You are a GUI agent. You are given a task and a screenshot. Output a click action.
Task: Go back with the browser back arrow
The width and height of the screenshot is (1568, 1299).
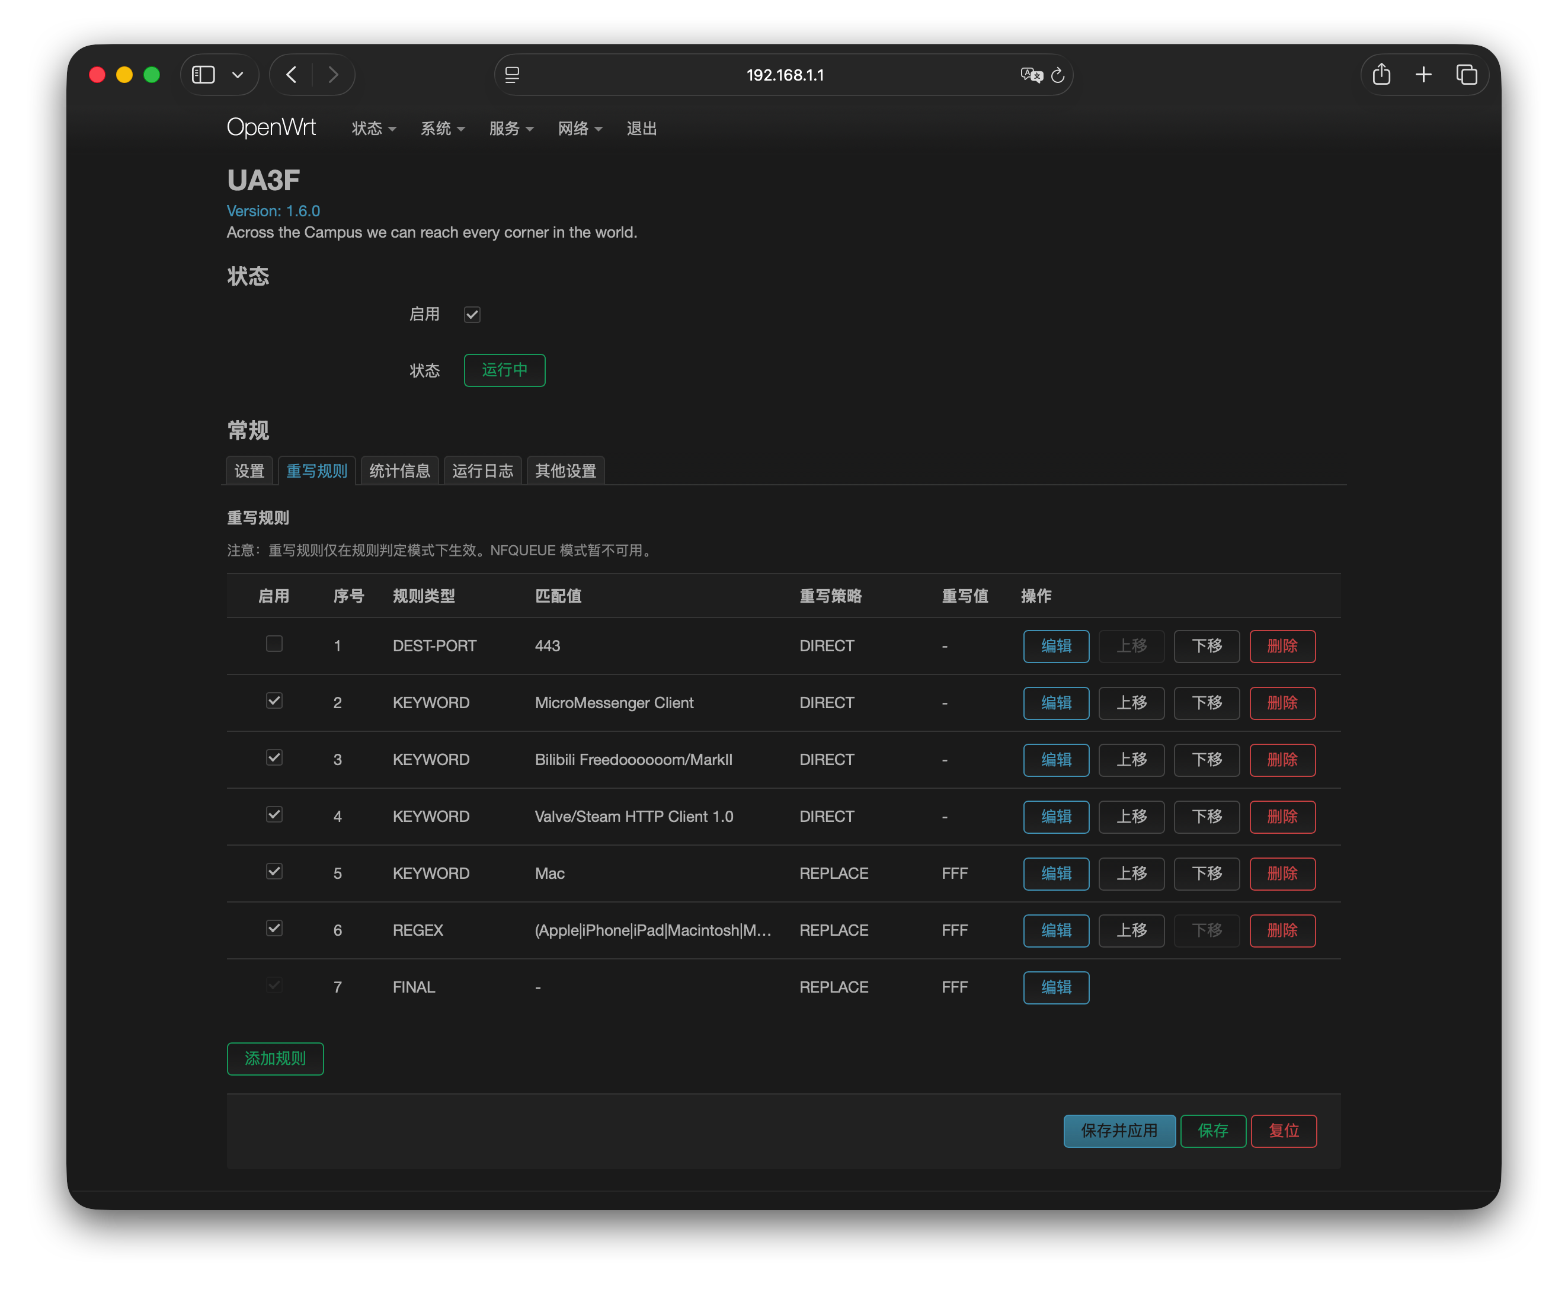coord(292,75)
